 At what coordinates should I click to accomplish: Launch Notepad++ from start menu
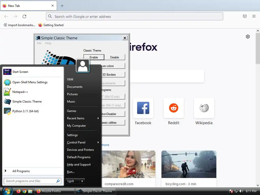[33, 92]
